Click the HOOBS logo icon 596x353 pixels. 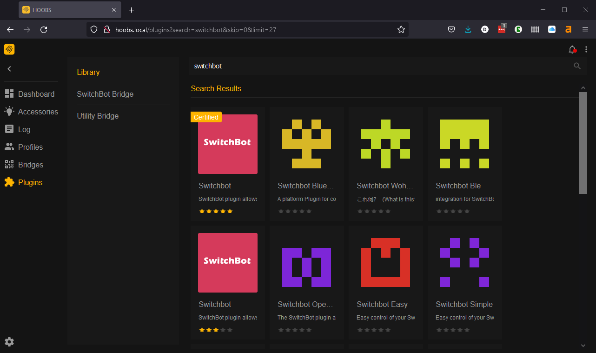tap(9, 49)
